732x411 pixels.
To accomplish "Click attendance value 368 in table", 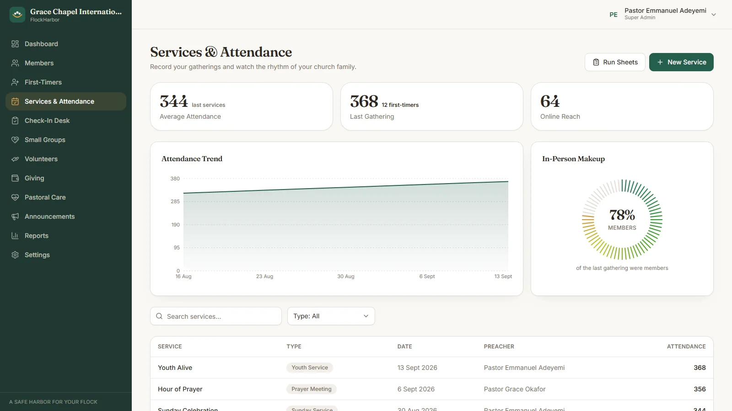I will click(x=700, y=368).
